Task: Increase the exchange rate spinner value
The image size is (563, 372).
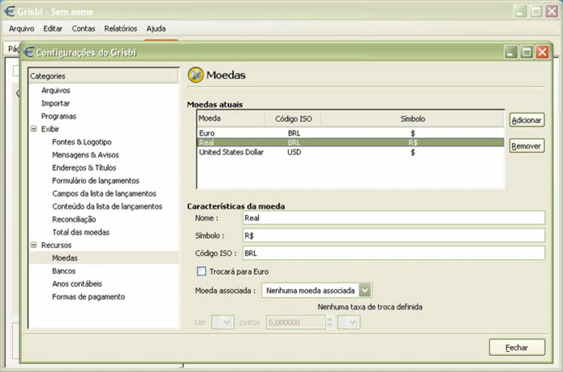Action: [x=330, y=319]
